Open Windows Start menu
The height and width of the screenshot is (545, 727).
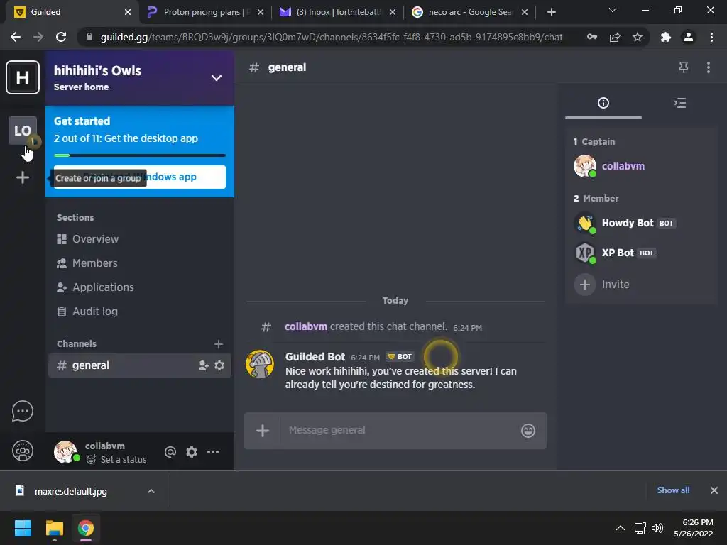tap(23, 528)
